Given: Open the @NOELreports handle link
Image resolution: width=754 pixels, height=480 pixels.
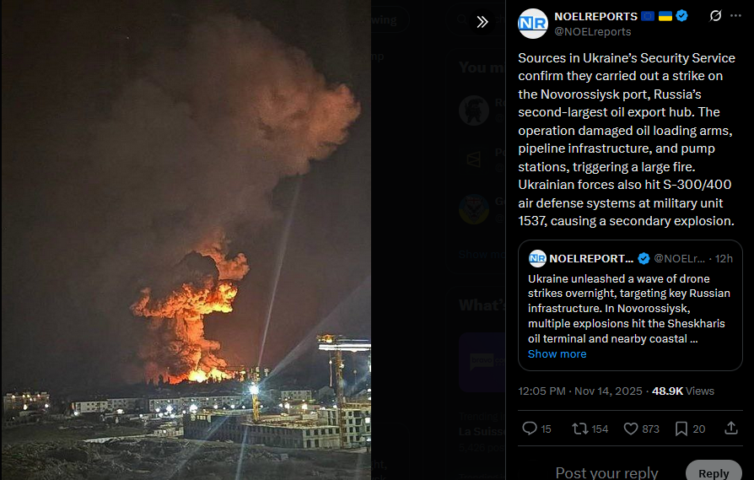Looking at the screenshot, I should pos(592,32).
